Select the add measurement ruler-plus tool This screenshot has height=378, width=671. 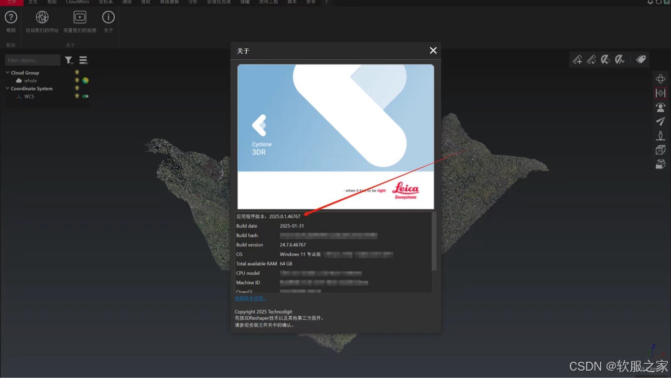pyautogui.click(x=578, y=60)
